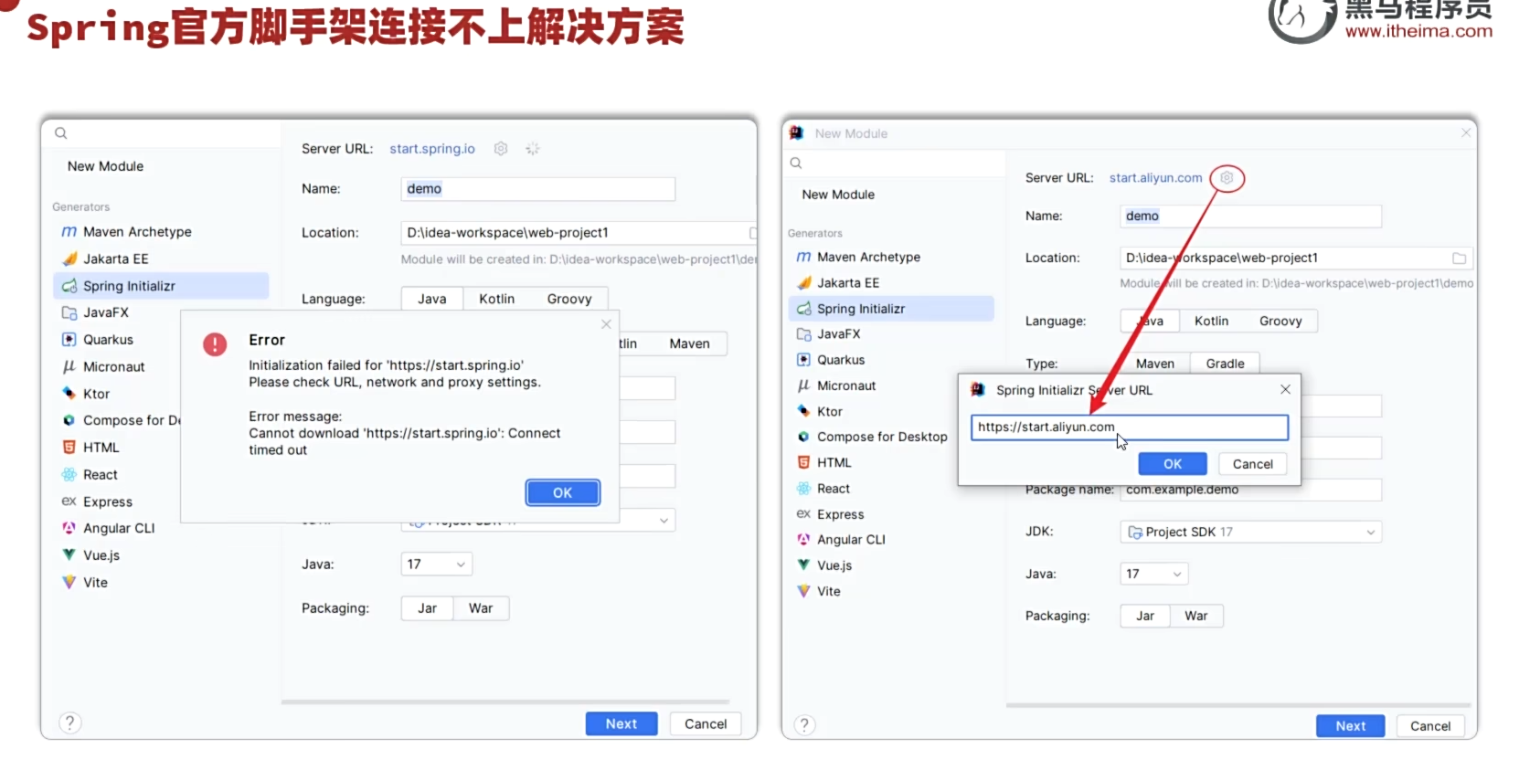1519x781 pixels.
Task: Click OK in the Error dialog
Action: click(x=563, y=492)
